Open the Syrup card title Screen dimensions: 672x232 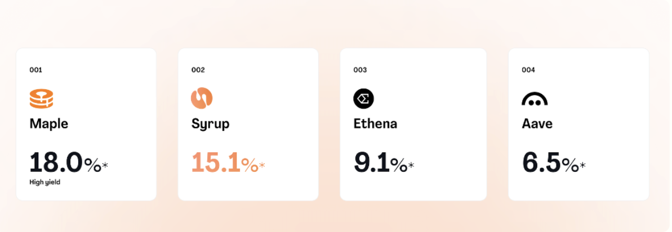(x=210, y=124)
